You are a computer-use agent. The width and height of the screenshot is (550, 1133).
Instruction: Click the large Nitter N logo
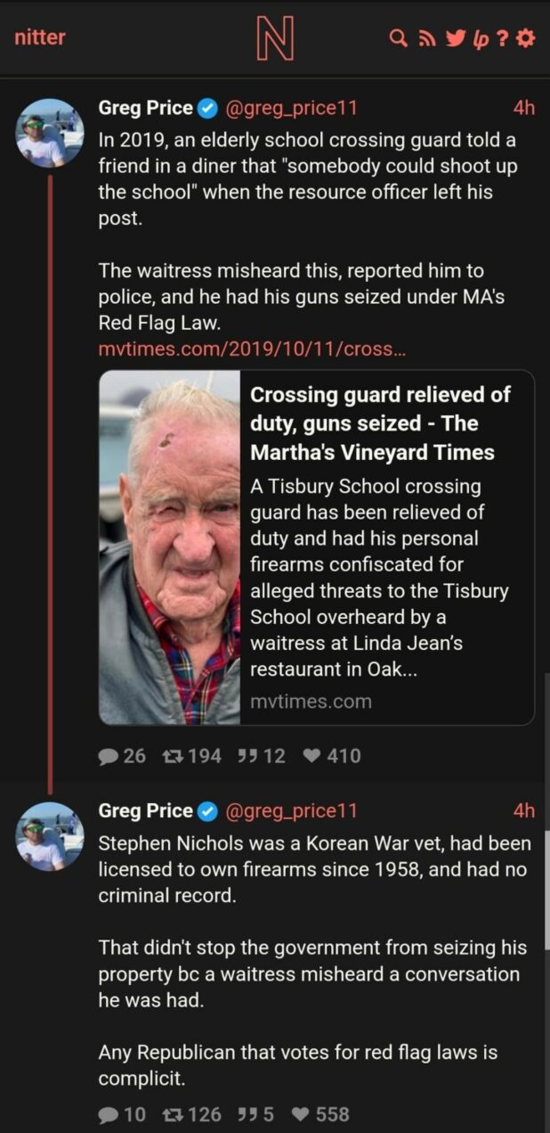[x=274, y=39]
